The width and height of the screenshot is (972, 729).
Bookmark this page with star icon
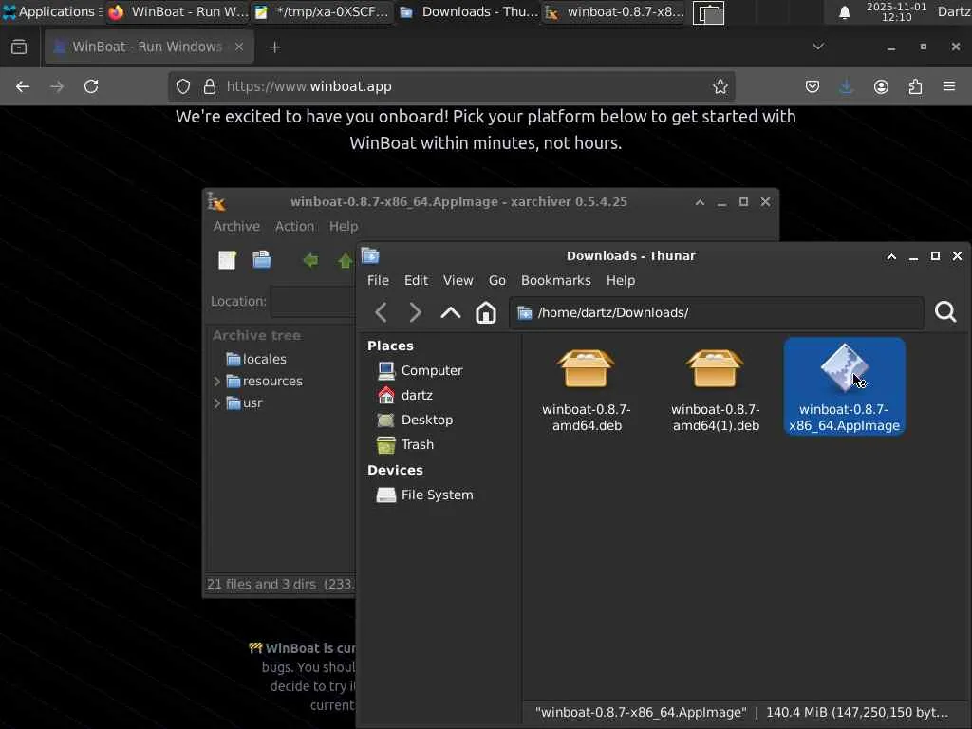[x=720, y=86]
